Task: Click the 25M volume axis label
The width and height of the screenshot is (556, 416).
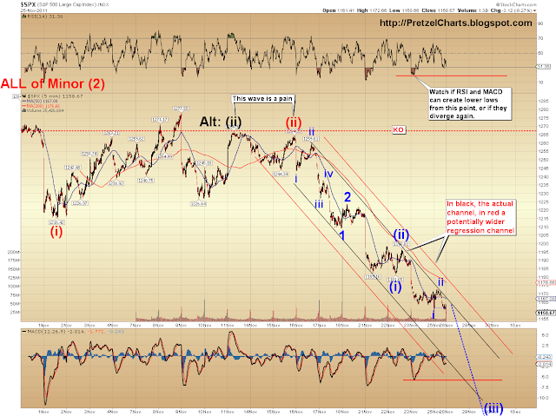Action: coord(15,312)
